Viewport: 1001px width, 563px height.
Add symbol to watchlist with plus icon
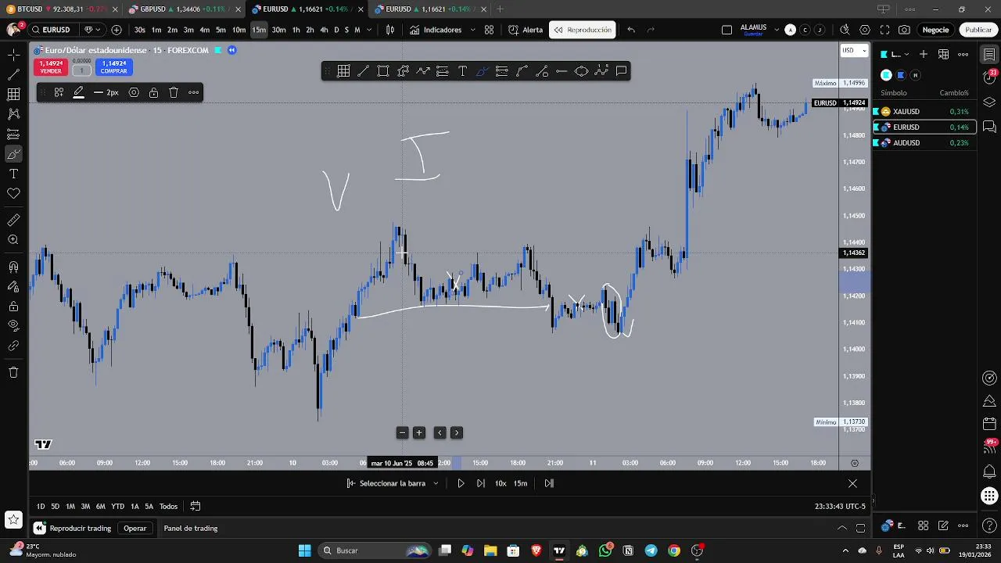(924, 54)
